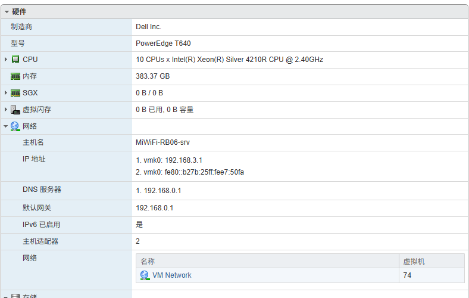The height and width of the screenshot is (298, 469).
Task: Click the 网络 globe icon
Action: pyautogui.click(x=15, y=126)
